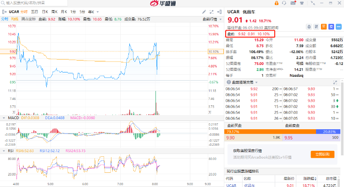The width and height of the screenshot is (344, 187).
Task: Click pre-market bid price 9.90
Action: click(x=230, y=137)
